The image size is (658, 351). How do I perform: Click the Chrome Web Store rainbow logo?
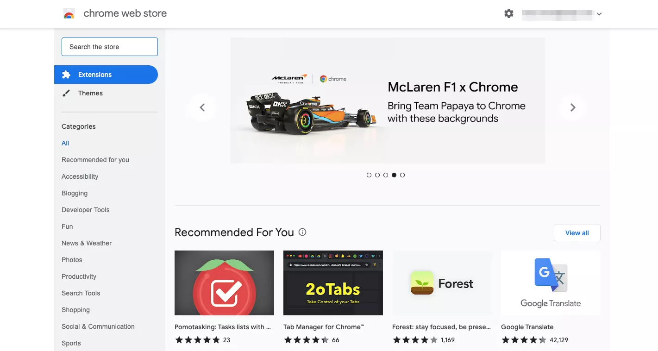coord(69,14)
